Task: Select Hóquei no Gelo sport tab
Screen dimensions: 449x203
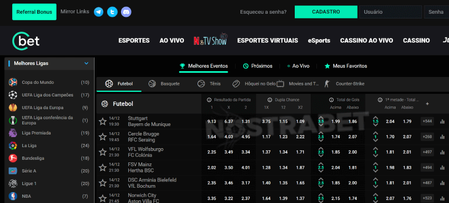Action: coord(254,84)
